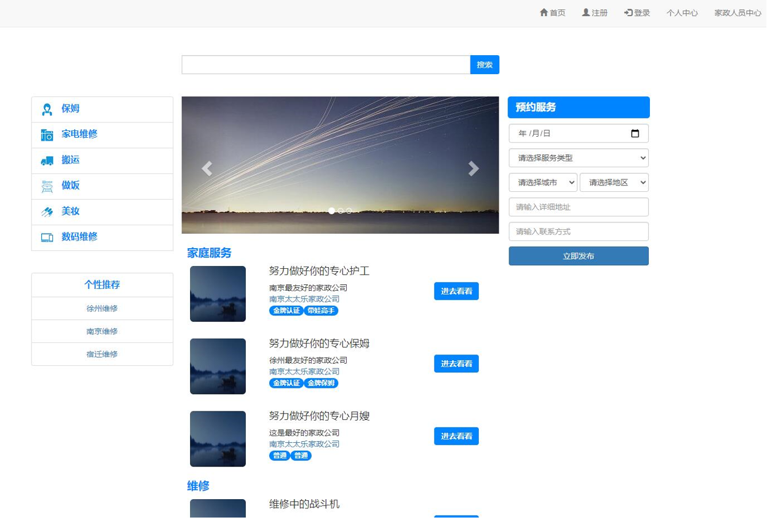Screen dimensions: 771x521
Task: Click the 家电维修 appliance icon
Action: [47, 136]
